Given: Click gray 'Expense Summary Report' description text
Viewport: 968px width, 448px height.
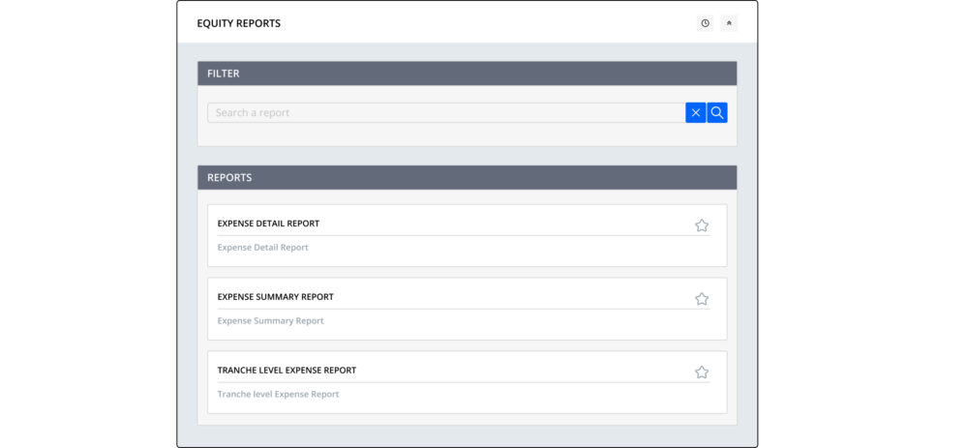Looking at the screenshot, I should click(x=270, y=321).
